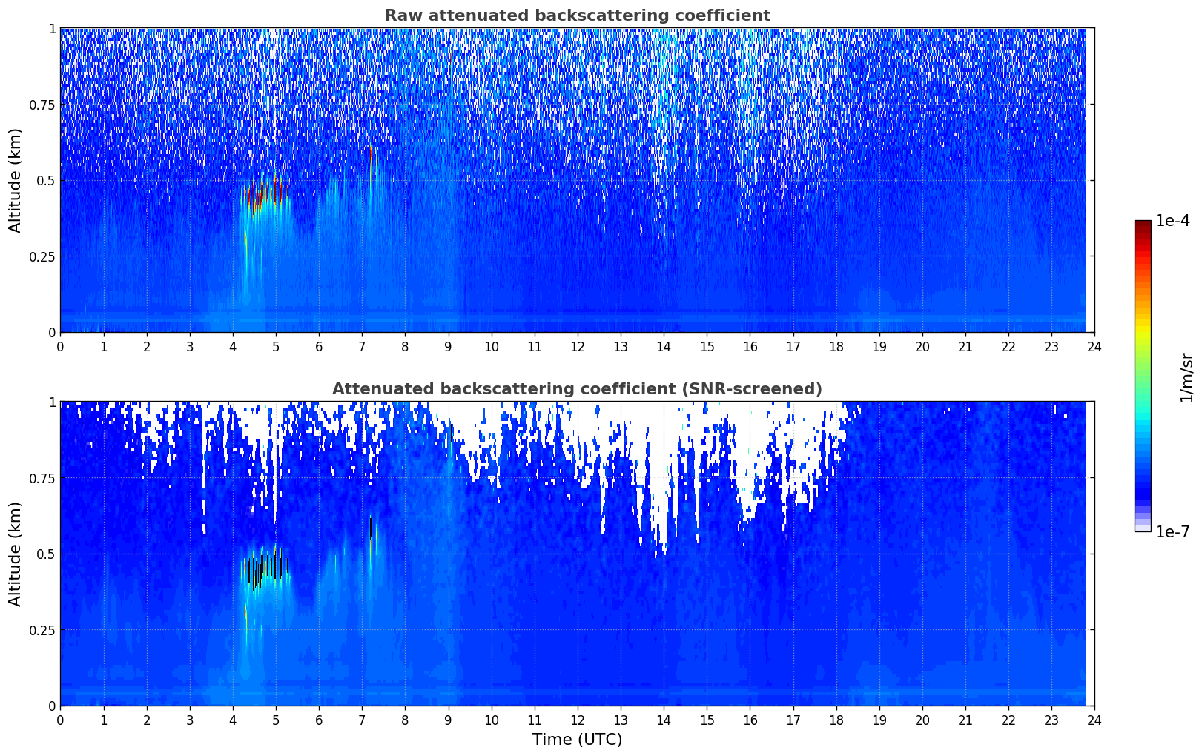Image resolution: width=1202 pixels, height=756 pixels.
Task: Click the '1e-4' colorbar maximum label
Action: tap(1172, 221)
